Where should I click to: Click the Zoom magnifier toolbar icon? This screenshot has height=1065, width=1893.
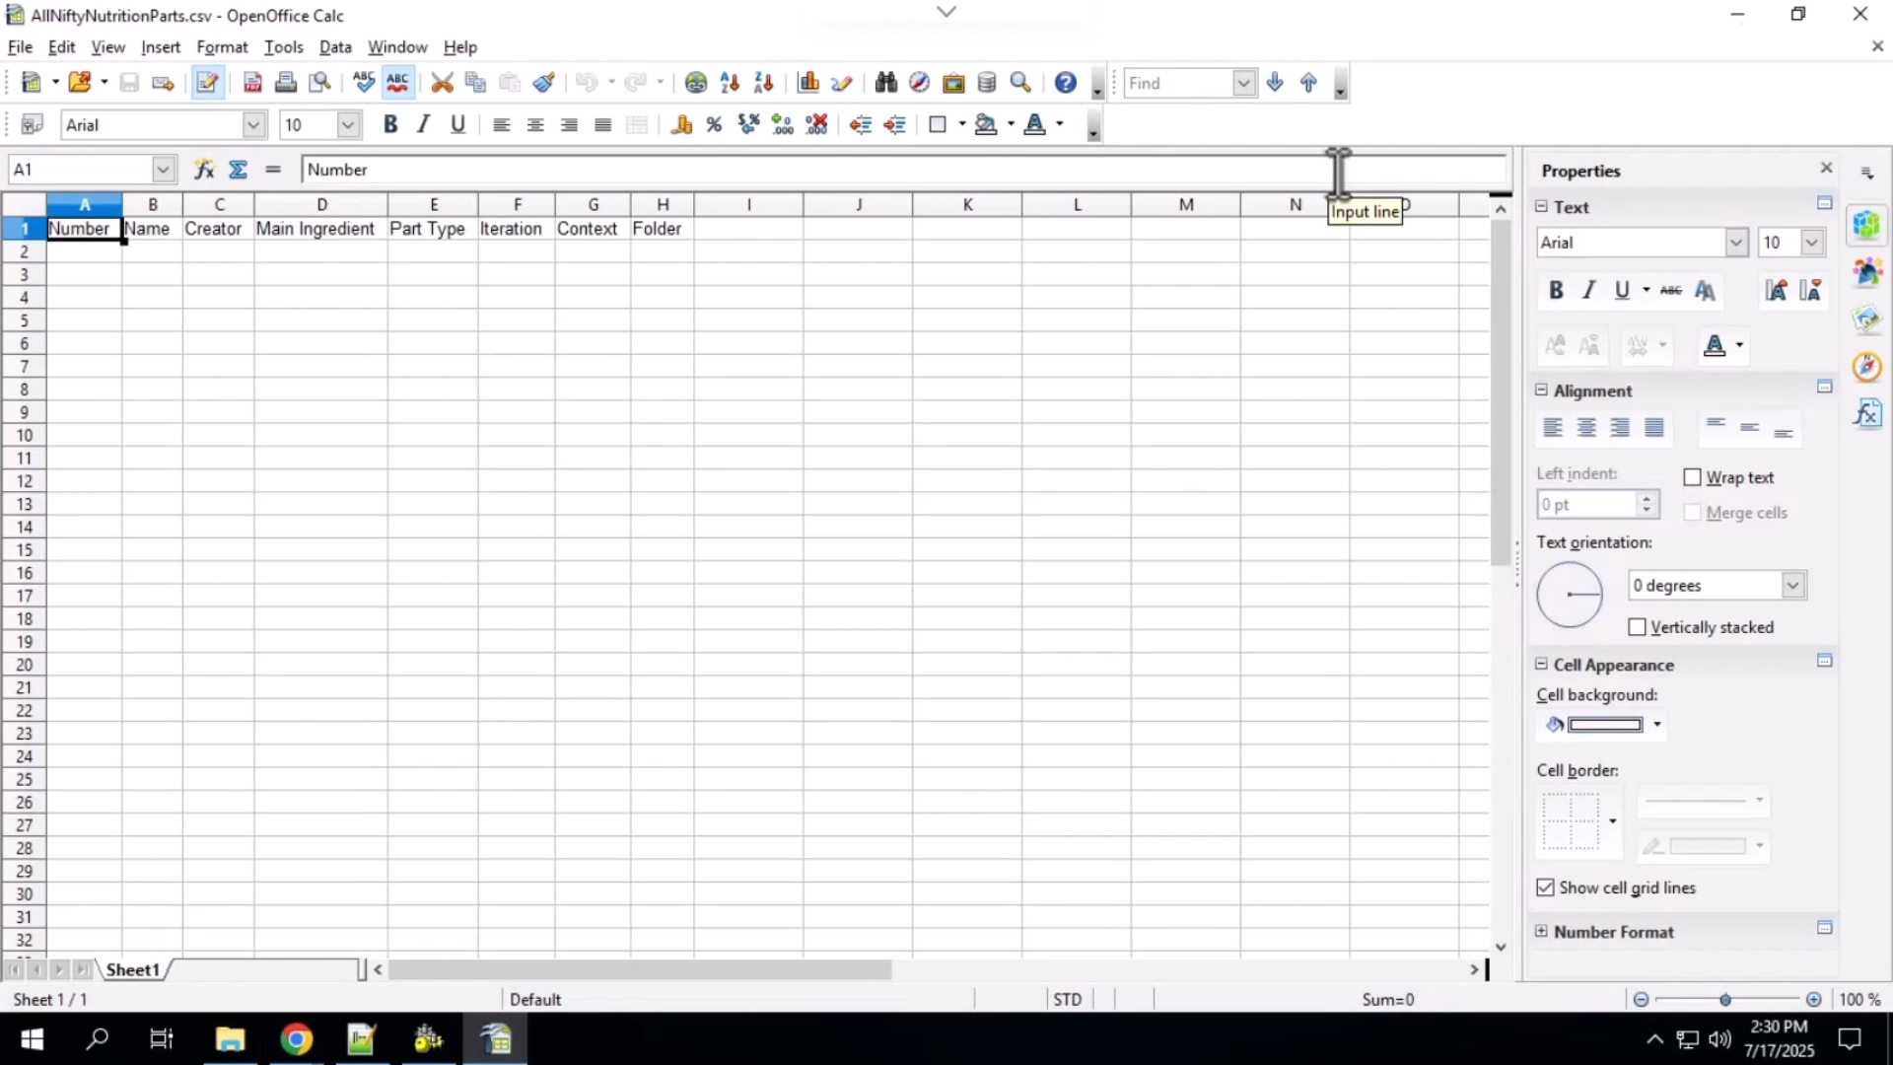pyautogui.click(x=1020, y=83)
